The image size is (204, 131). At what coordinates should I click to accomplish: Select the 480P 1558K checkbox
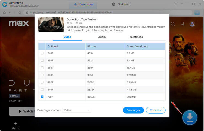click(x=42, y=82)
